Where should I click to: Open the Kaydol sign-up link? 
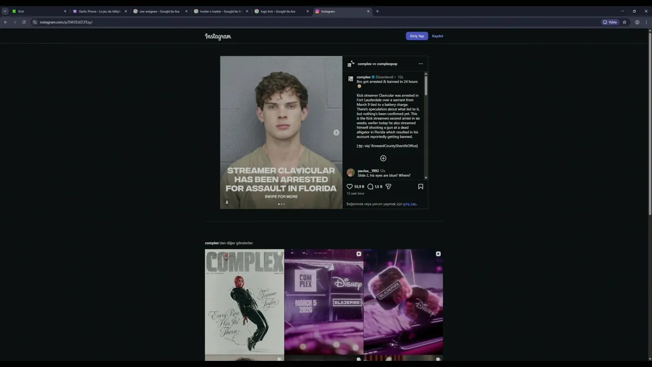[x=438, y=36]
